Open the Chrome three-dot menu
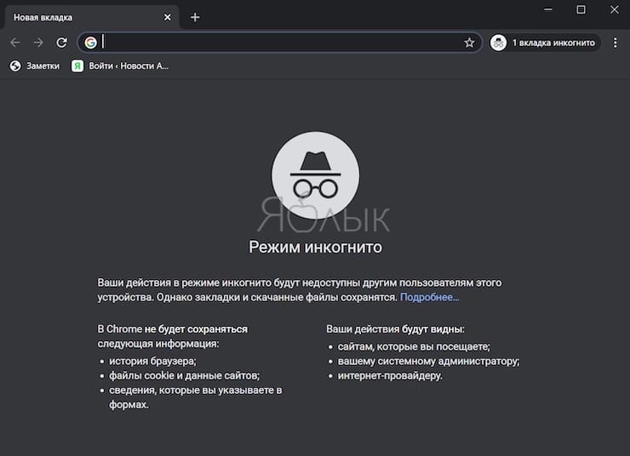The image size is (630, 456). 616,43
